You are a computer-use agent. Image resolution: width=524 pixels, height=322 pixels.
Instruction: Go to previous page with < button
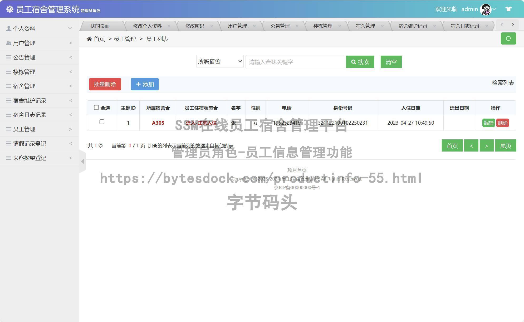click(x=471, y=145)
